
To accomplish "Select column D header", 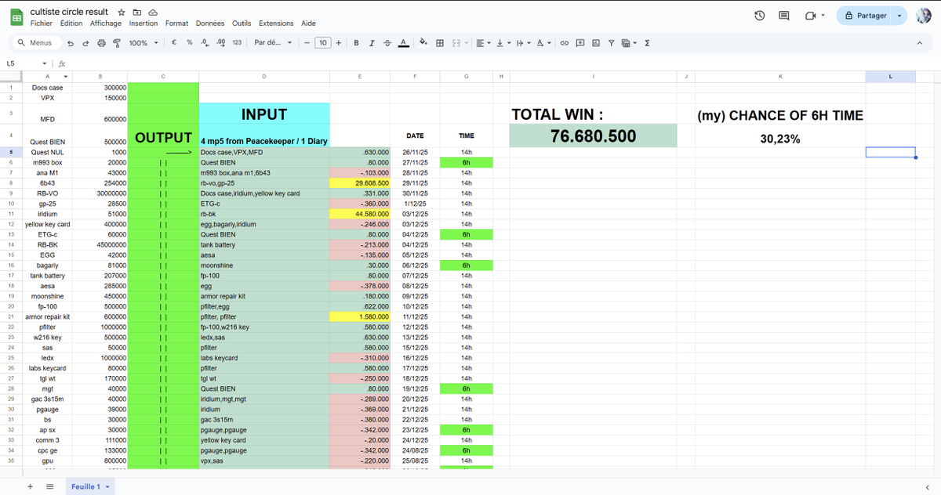I will coord(263,76).
